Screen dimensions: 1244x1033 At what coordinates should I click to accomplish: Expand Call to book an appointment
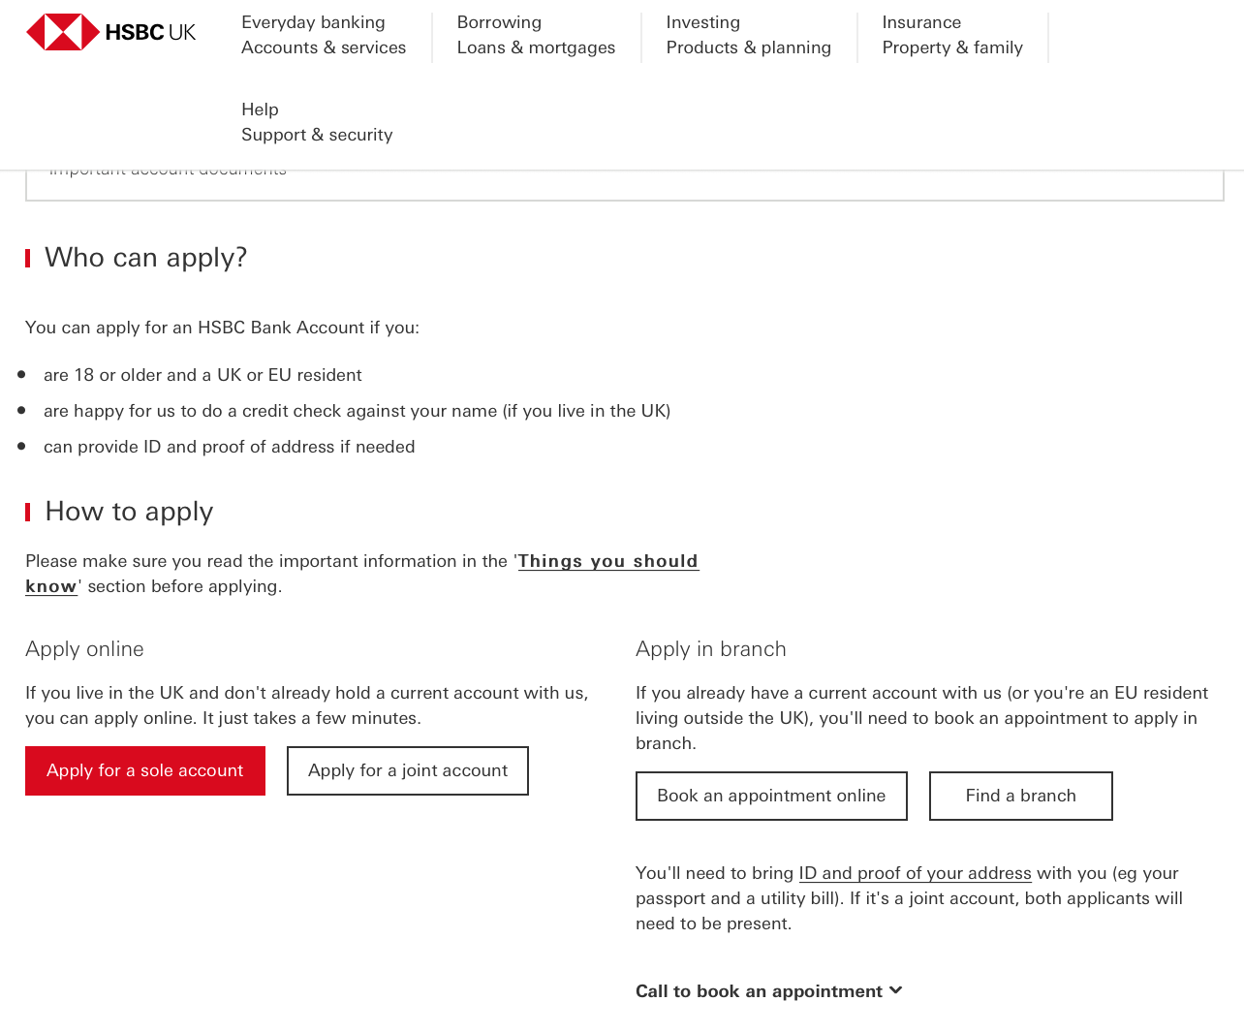769,991
